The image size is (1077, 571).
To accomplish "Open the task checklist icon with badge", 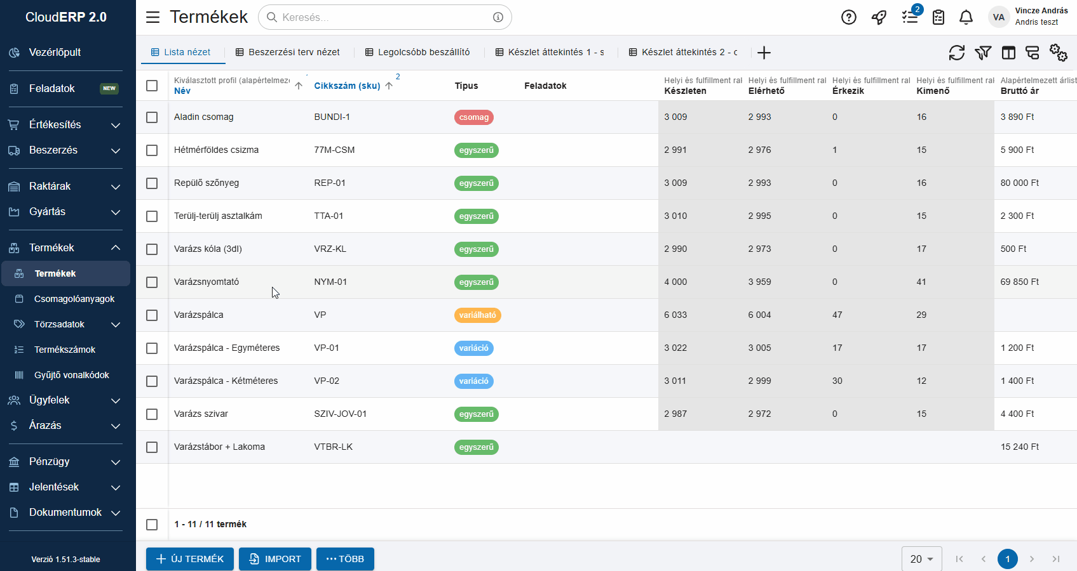I will coord(910,18).
